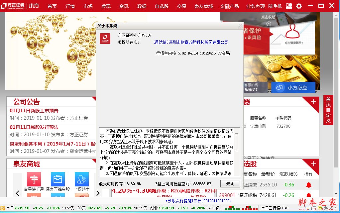Click the 绽手机 menu item

275,6
